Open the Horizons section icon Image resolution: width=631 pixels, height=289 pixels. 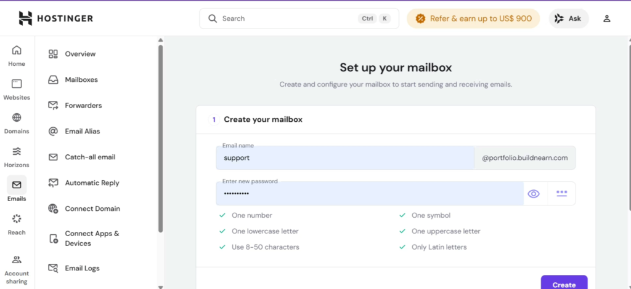point(17,151)
